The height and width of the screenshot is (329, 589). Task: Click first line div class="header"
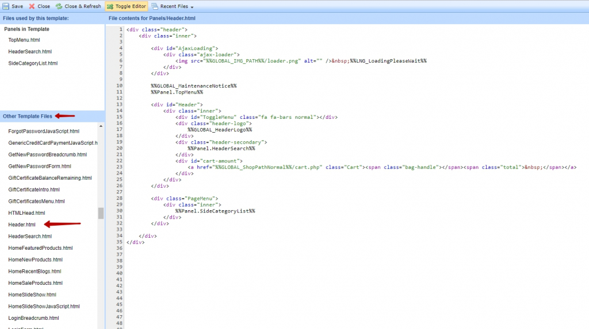157,30
